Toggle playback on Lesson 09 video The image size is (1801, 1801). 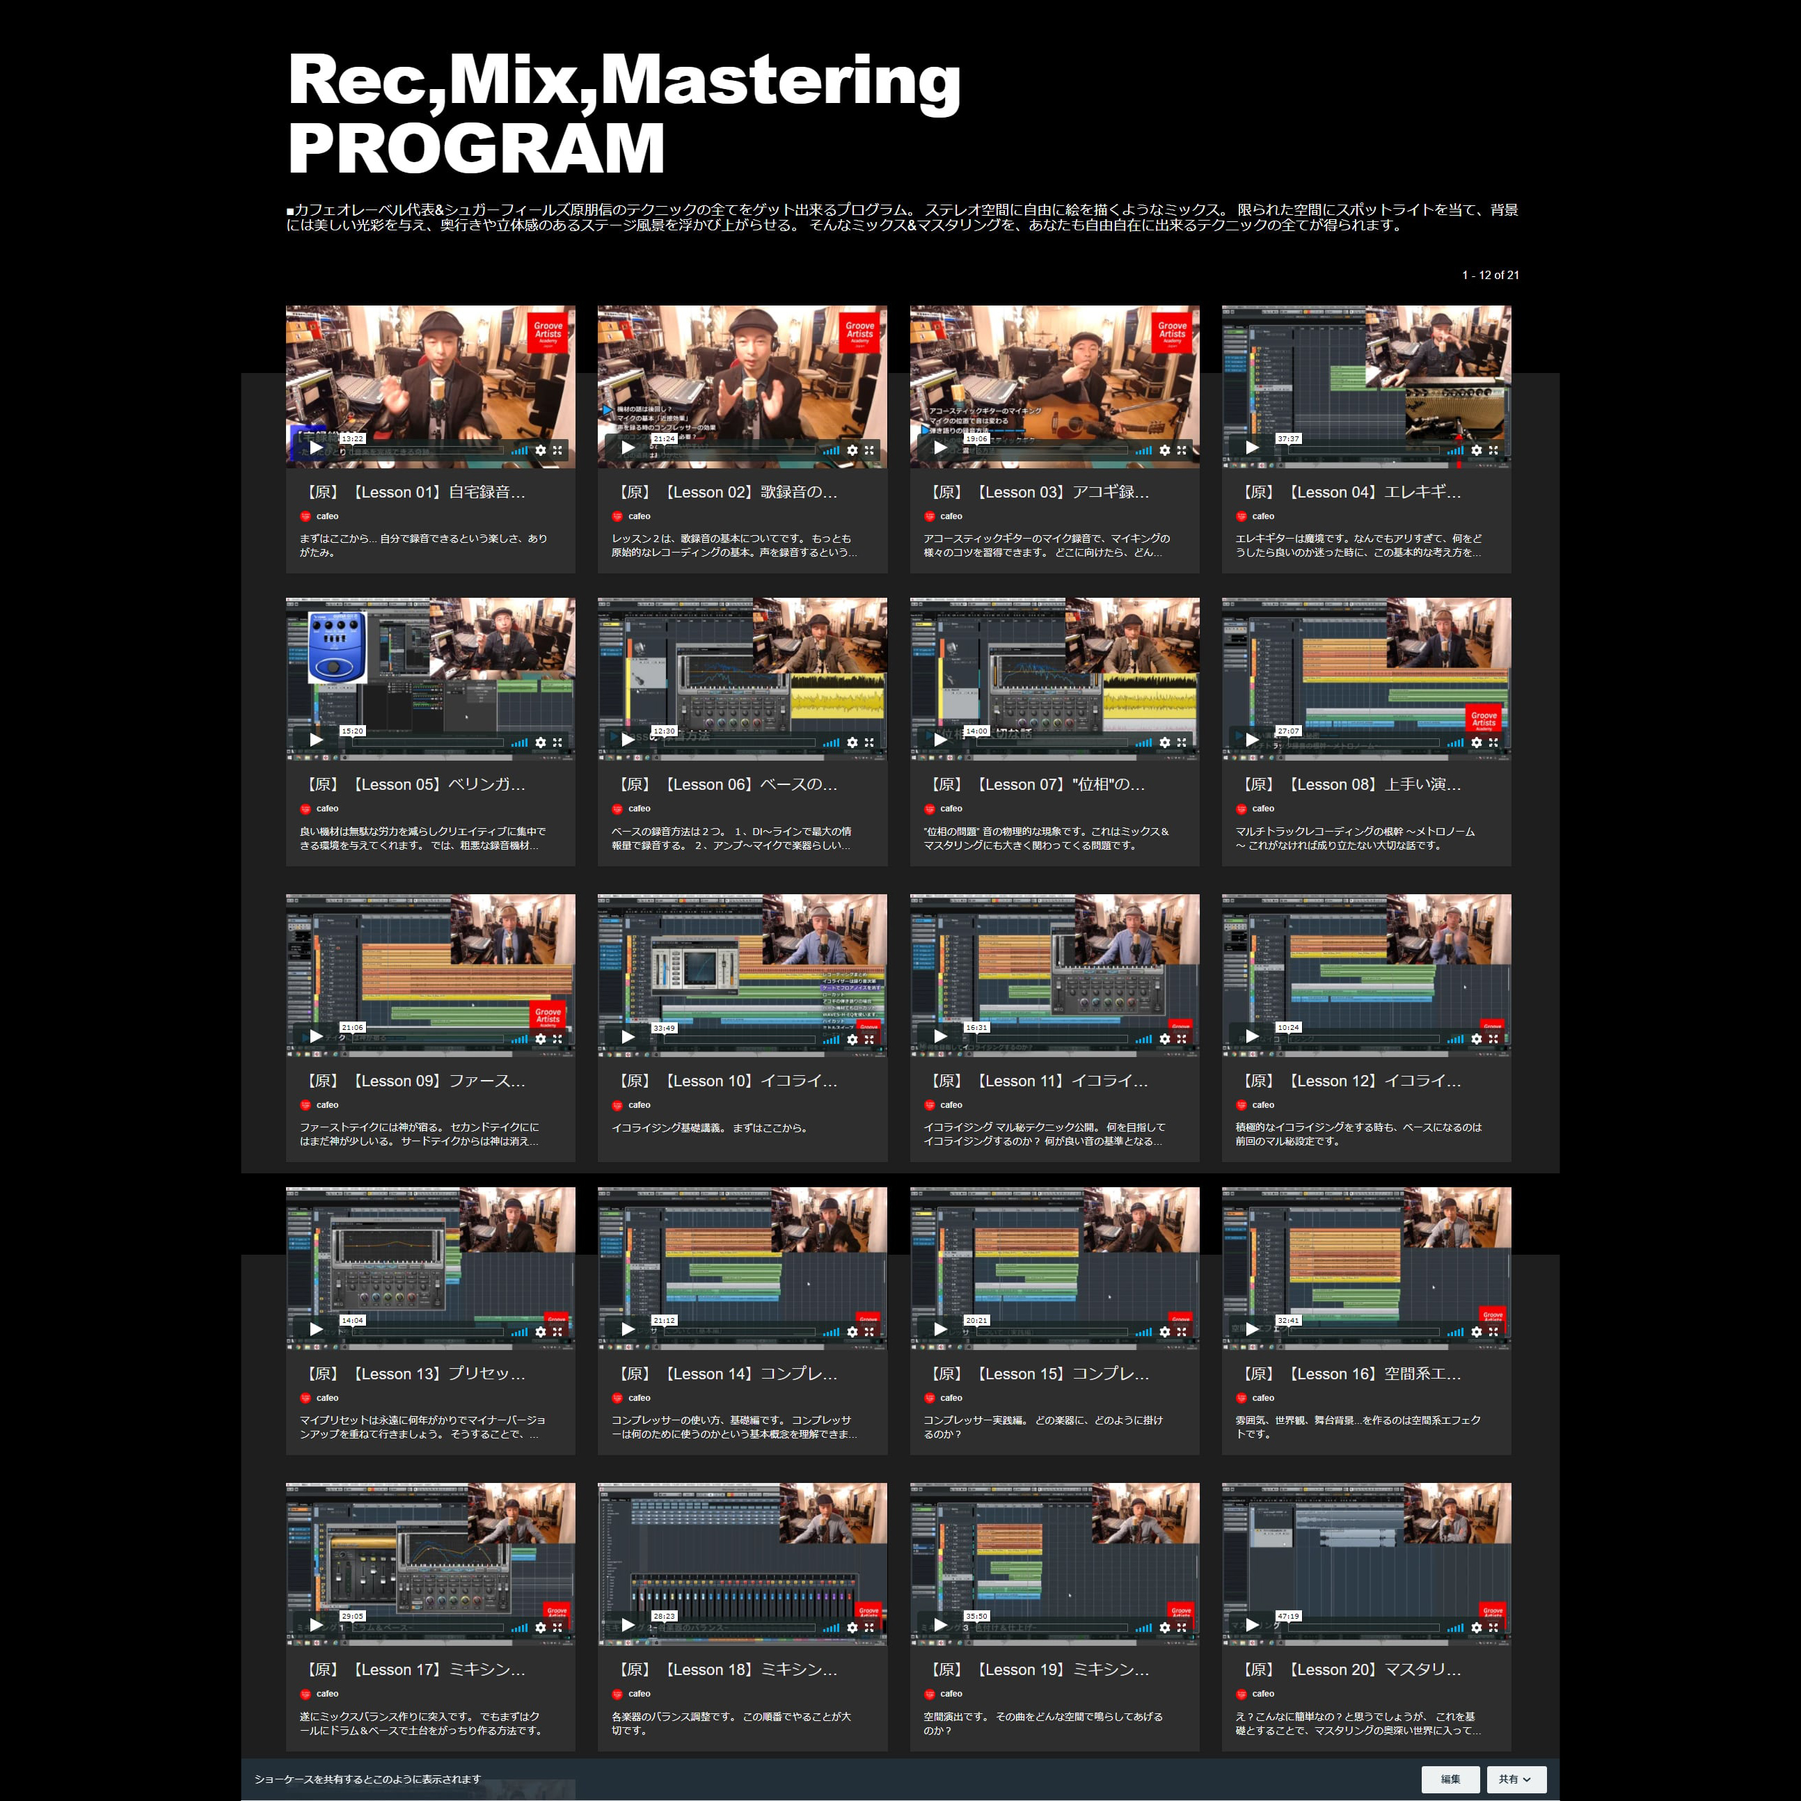point(315,1037)
